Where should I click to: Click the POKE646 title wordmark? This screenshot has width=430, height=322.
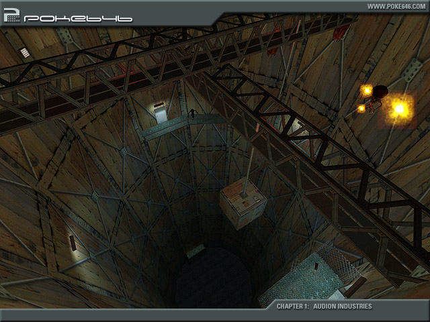[x=78, y=18]
